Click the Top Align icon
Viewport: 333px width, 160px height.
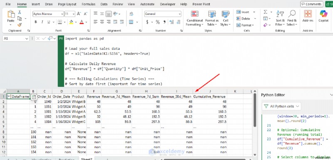96,14
